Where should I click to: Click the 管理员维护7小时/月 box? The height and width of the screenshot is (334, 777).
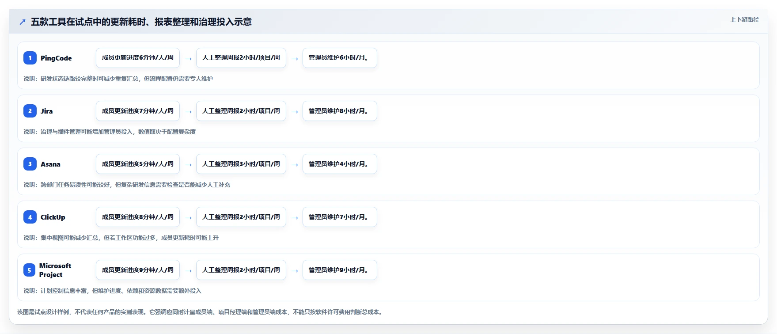point(340,217)
